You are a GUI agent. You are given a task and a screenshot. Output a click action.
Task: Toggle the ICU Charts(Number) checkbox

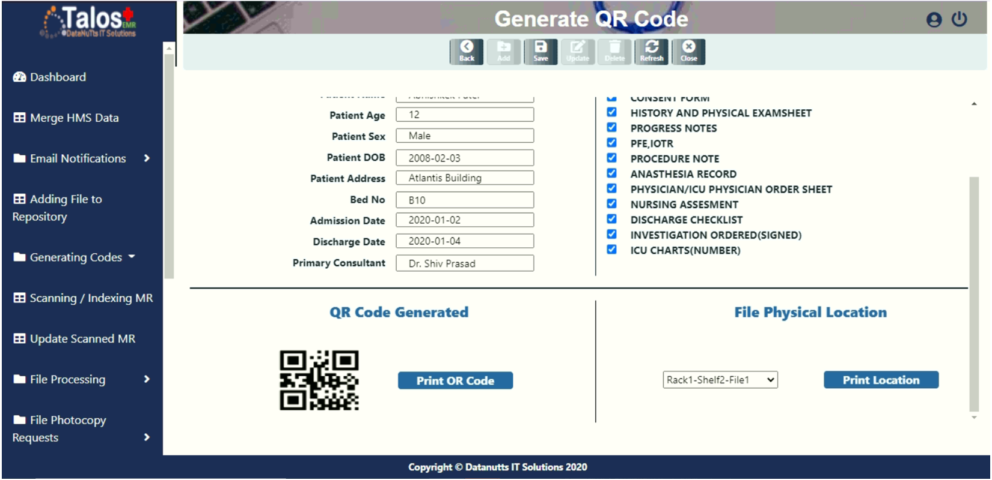click(x=611, y=250)
